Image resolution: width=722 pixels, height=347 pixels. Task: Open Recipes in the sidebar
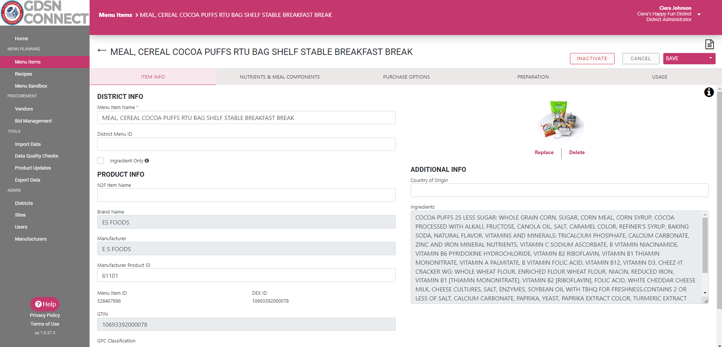point(23,74)
